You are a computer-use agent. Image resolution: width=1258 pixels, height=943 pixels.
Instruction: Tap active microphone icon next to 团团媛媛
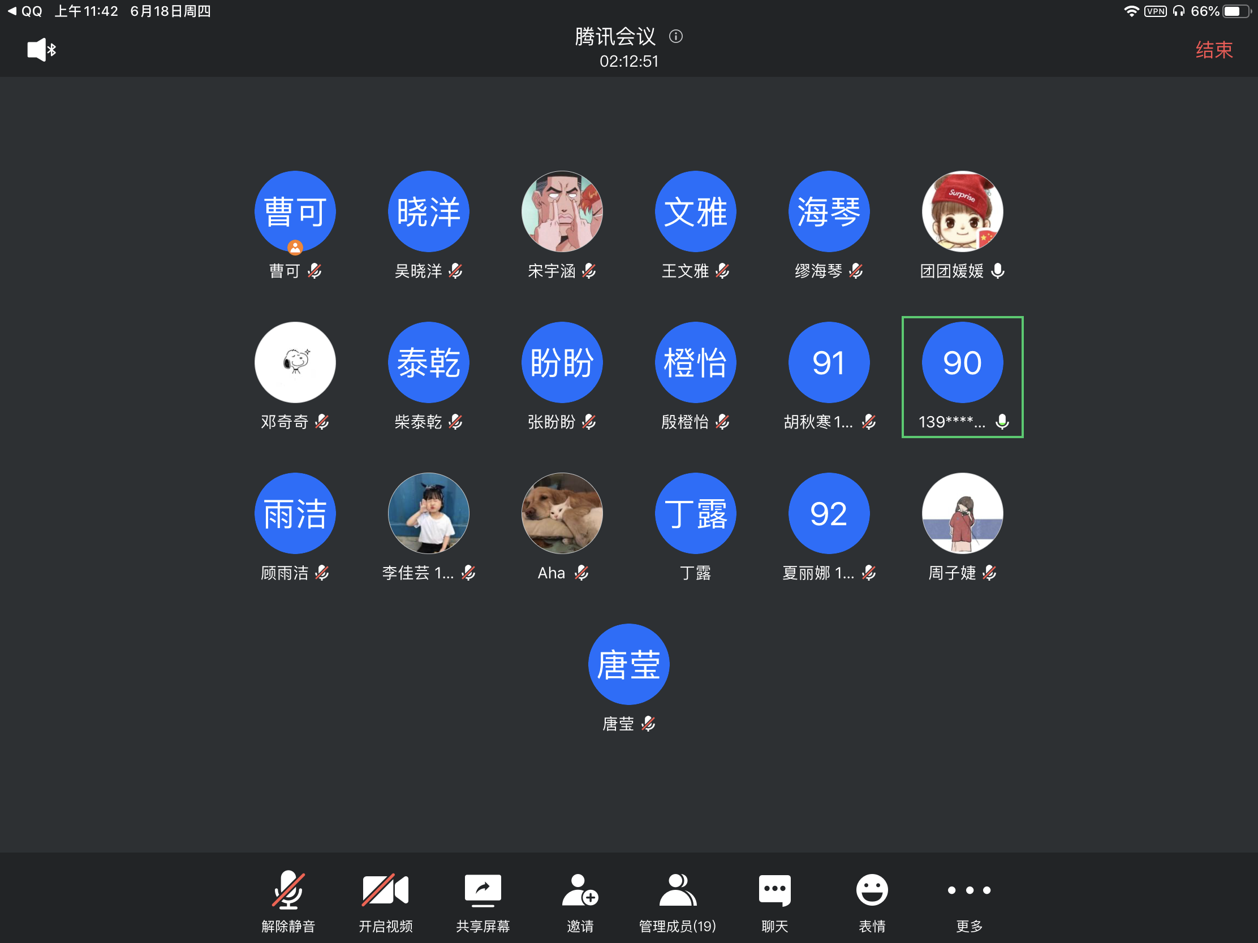998,271
